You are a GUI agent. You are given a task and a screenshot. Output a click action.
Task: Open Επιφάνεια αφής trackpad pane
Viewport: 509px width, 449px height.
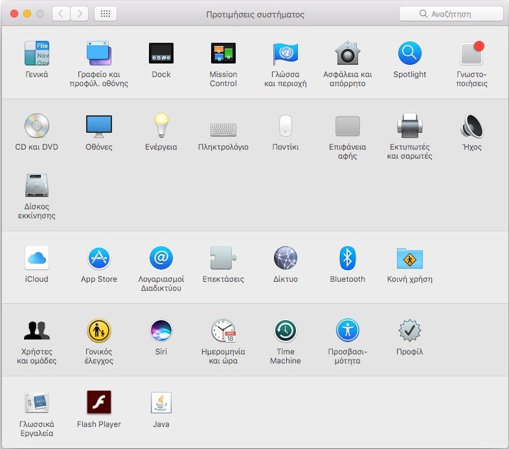348,126
